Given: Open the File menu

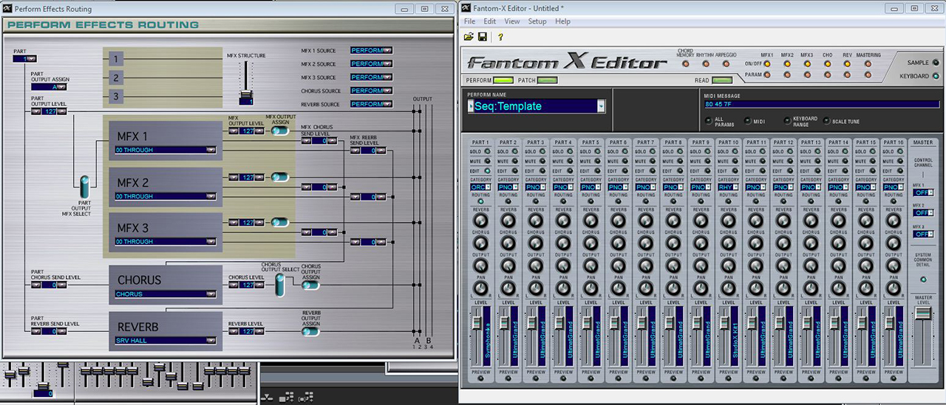Looking at the screenshot, I should tap(469, 21).
